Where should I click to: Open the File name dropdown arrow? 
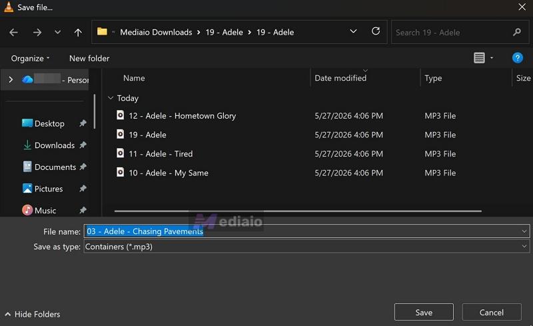[524, 231]
